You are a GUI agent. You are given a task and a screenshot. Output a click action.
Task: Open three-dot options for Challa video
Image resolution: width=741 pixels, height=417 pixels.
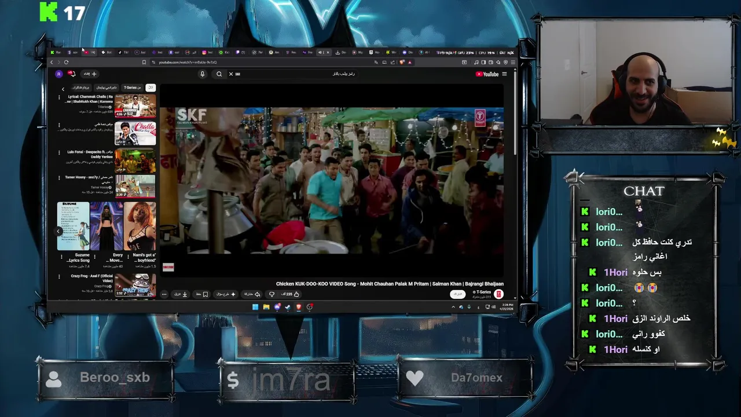58,125
